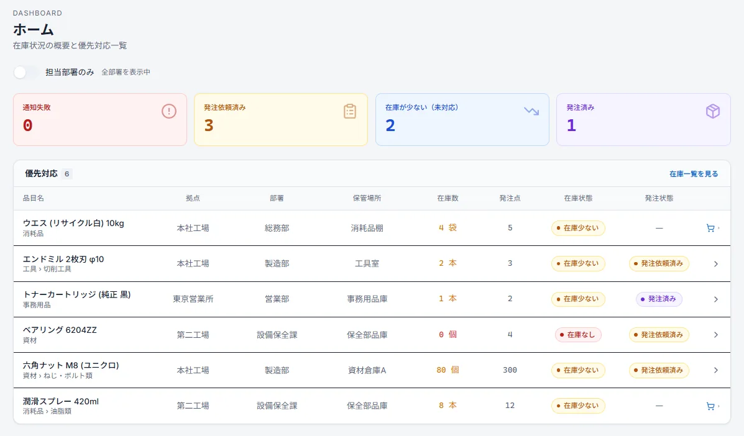Click the clipboard icon on 発注依頼済み card
The width and height of the screenshot is (744, 436).
click(x=350, y=111)
